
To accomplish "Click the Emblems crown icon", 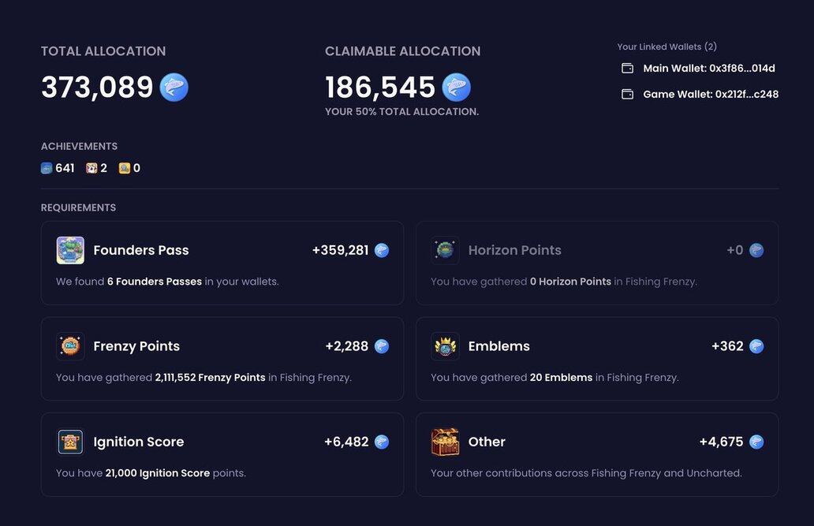I will coord(445,346).
